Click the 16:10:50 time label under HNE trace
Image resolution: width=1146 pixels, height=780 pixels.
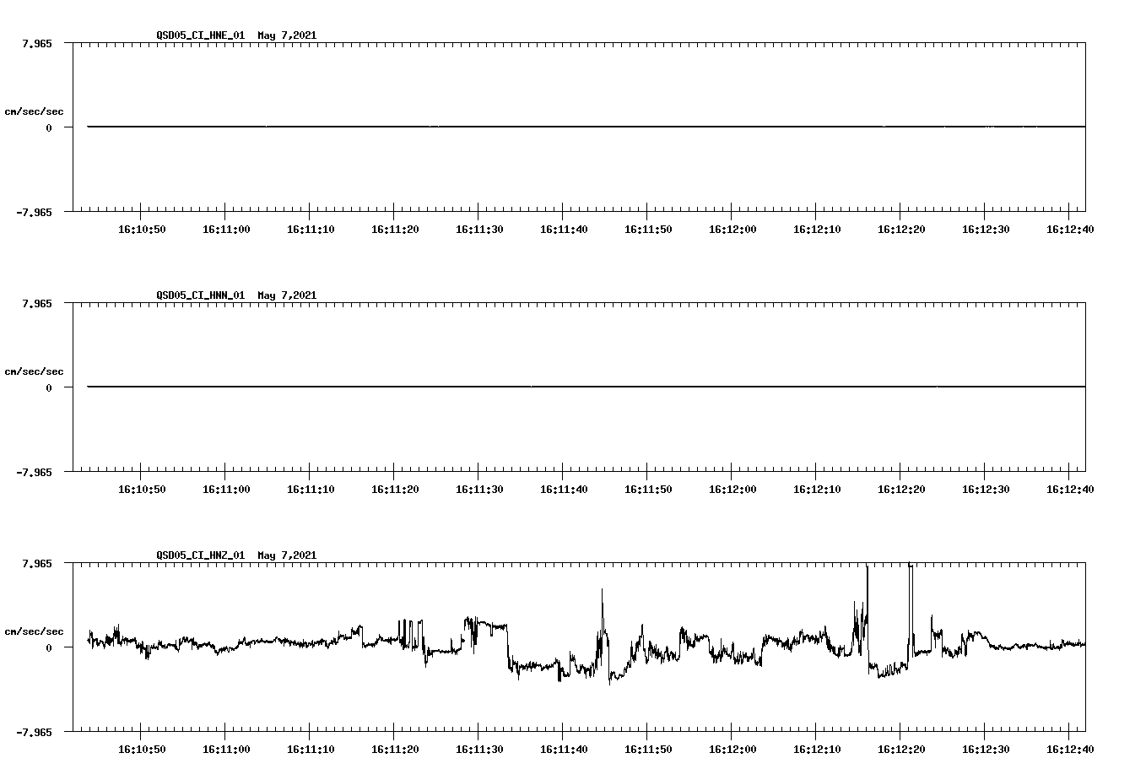coord(143,228)
